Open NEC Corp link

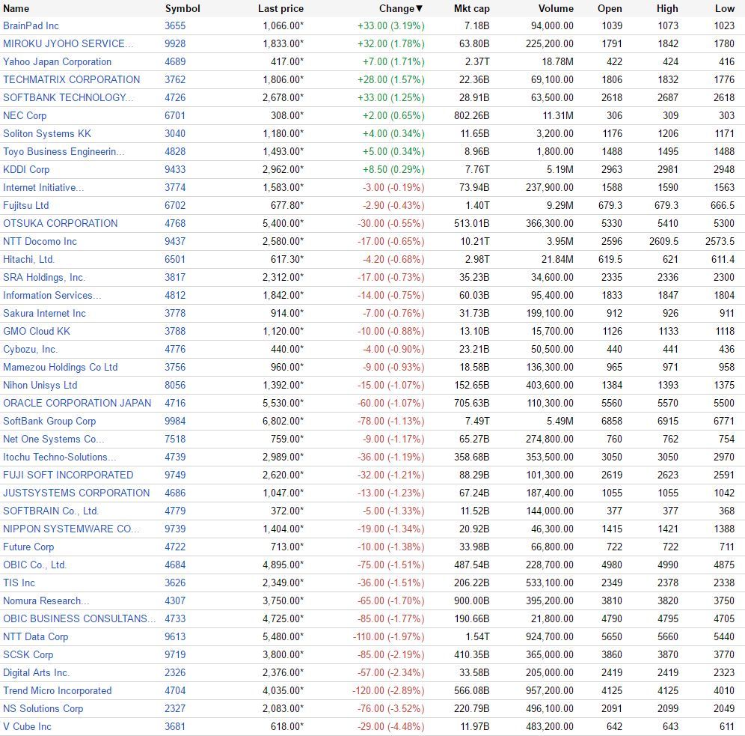click(25, 115)
